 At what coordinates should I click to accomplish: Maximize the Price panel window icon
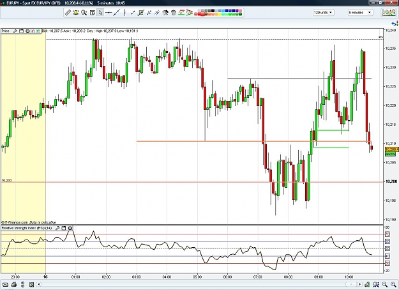(x=21, y=31)
